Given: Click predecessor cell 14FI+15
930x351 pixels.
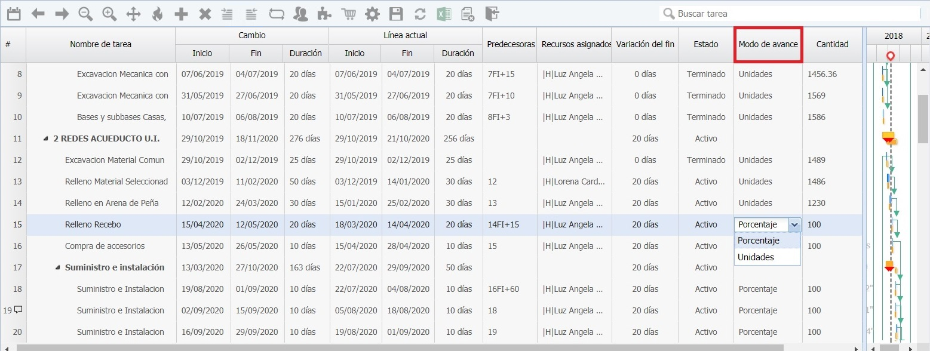Looking at the screenshot, I should [504, 224].
